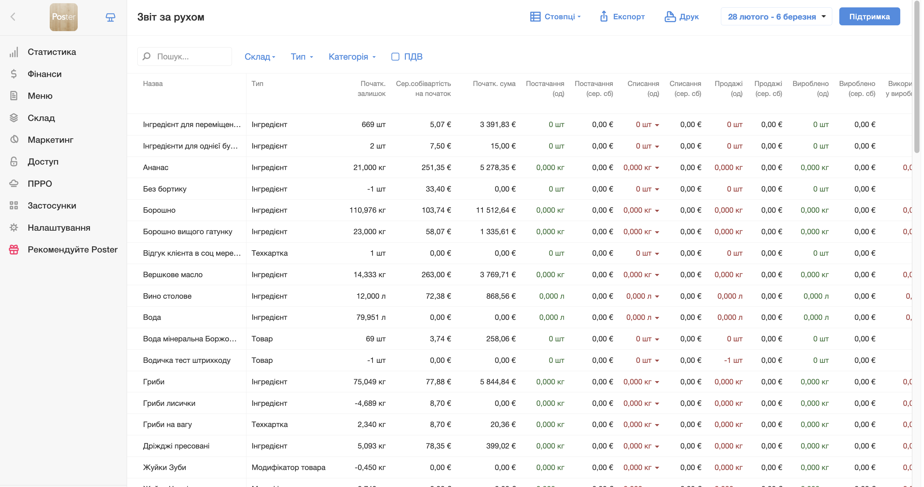Click the Poster logo icon
924x487 pixels.
click(x=64, y=17)
